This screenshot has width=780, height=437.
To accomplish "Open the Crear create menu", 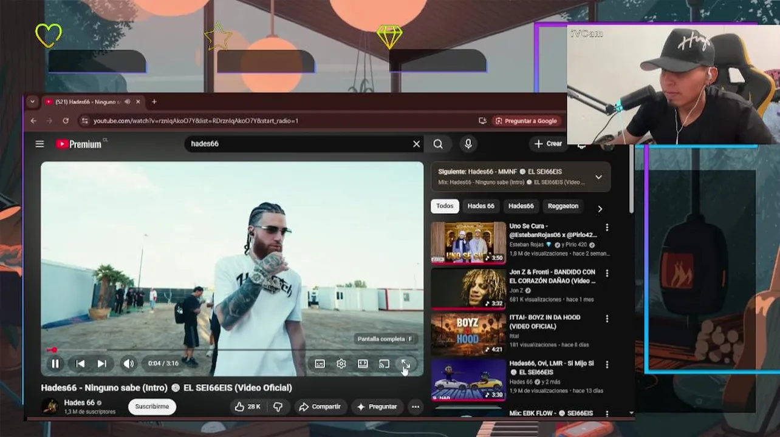I will [548, 144].
